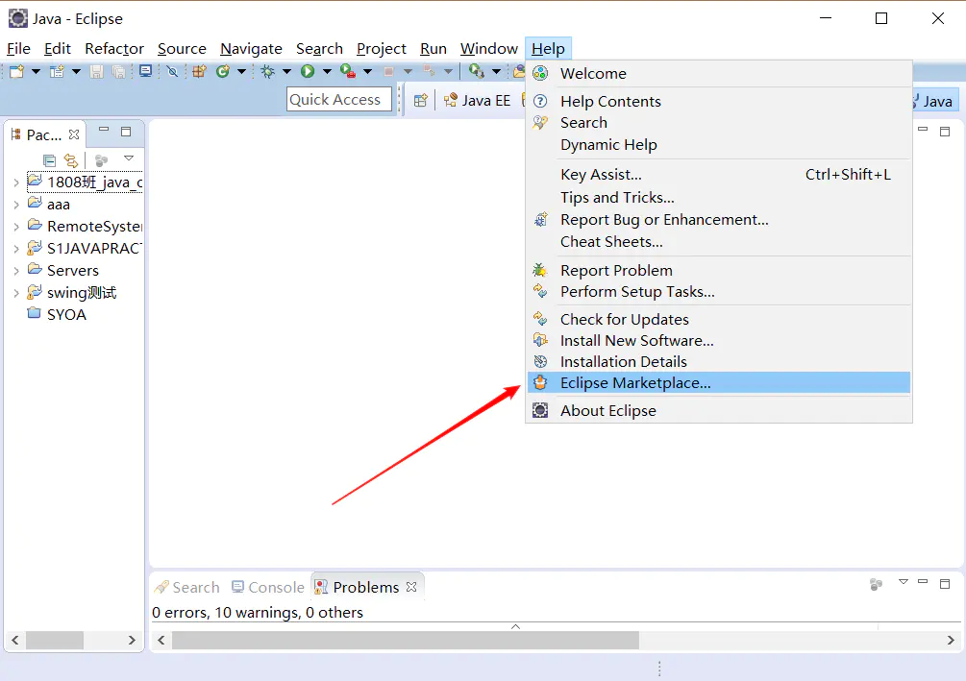Screen dimensions: 966x681
Task: Open Cheat Sheets menu entry
Action: coord(719,242)
